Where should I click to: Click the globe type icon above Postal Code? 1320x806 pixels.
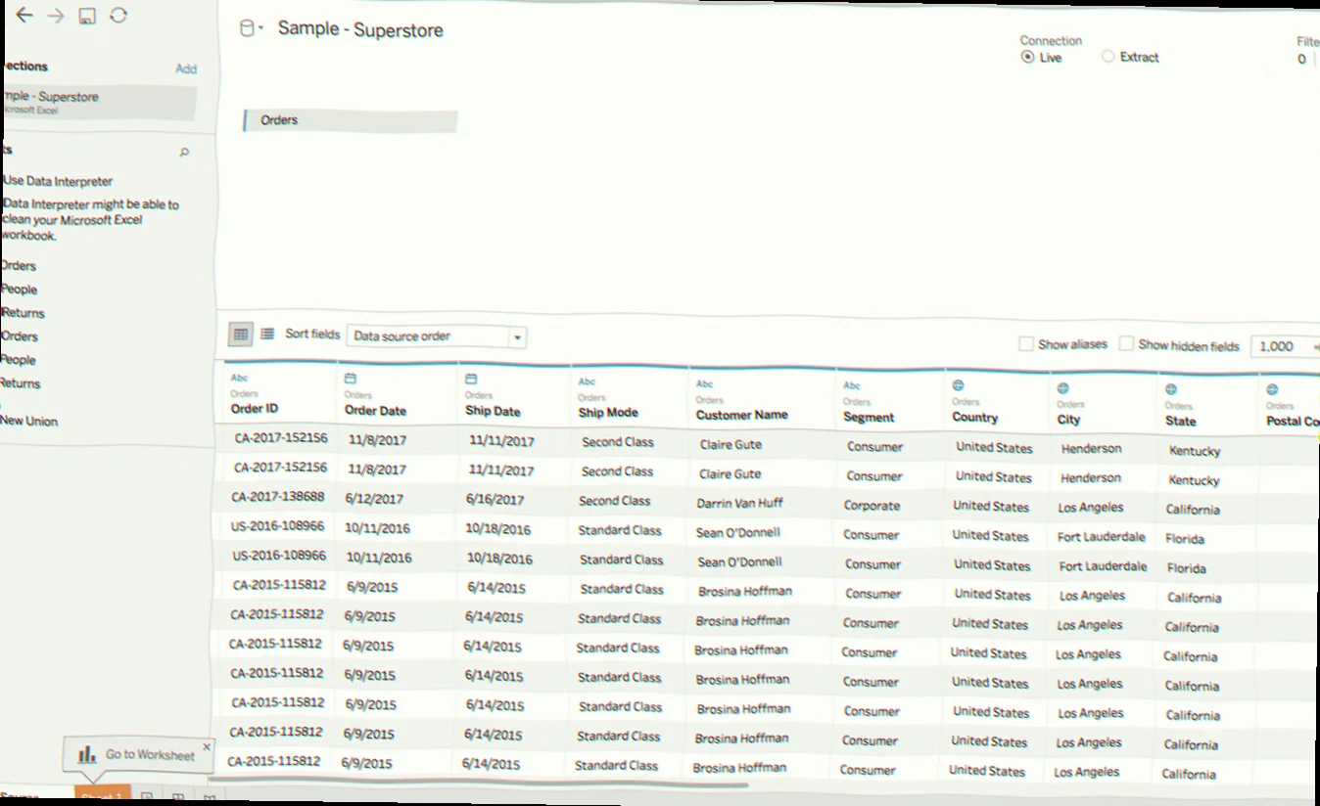click(1271, 389)
